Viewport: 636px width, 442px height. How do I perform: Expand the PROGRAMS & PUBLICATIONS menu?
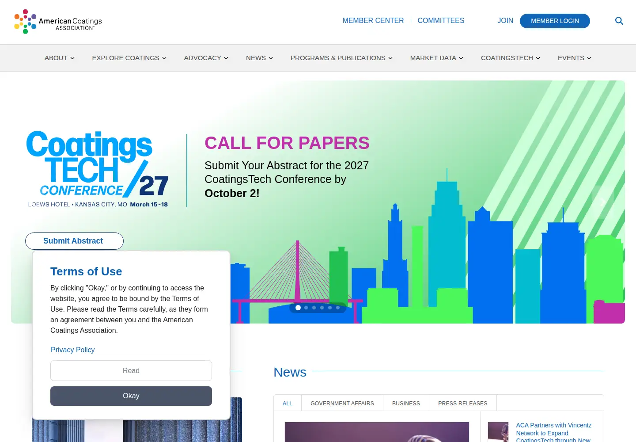pos(341,58)
